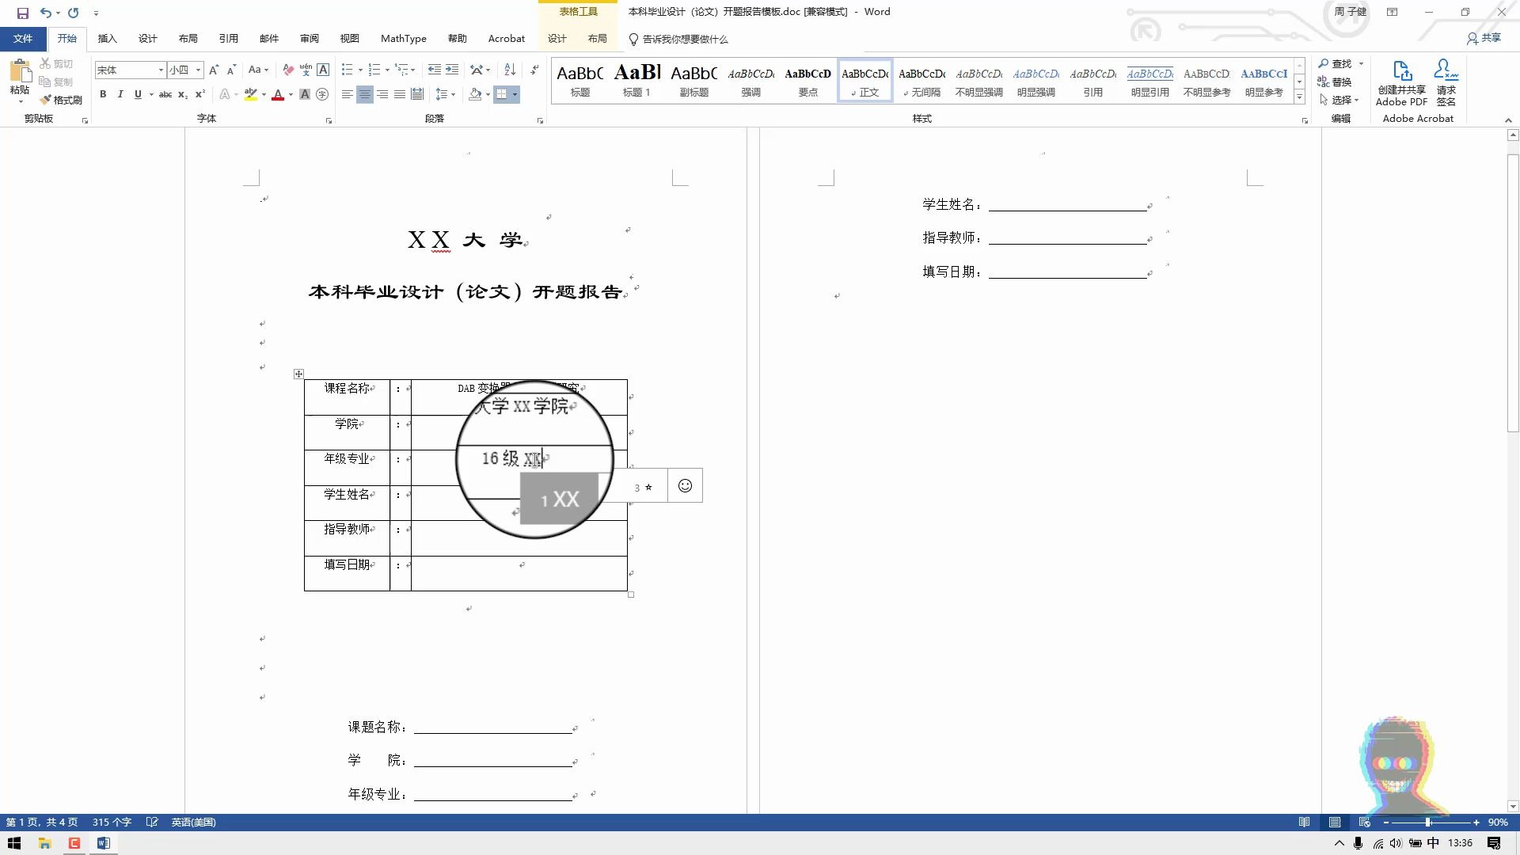The height and width of the screenshot is (855, 1520).
Task: Open spelling check icon in status bar
Action: 152,822
